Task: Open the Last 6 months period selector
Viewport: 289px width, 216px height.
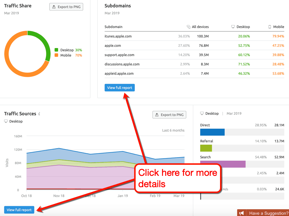Action: (x=173, y=130)
